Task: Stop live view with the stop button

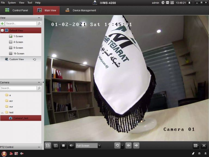Action: [63, 146]
